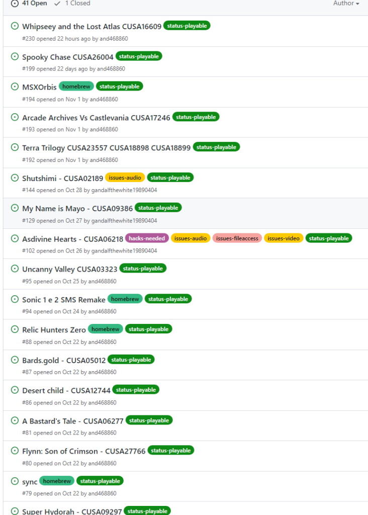
Task: Open issue Sonic 1 e 2 SMS Remake
Action: click(64, 300)
